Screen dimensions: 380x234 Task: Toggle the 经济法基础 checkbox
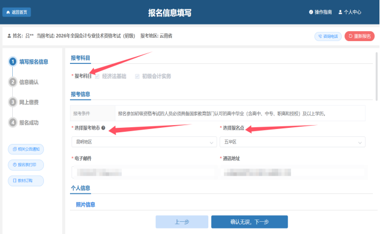(x=97, y=76)
